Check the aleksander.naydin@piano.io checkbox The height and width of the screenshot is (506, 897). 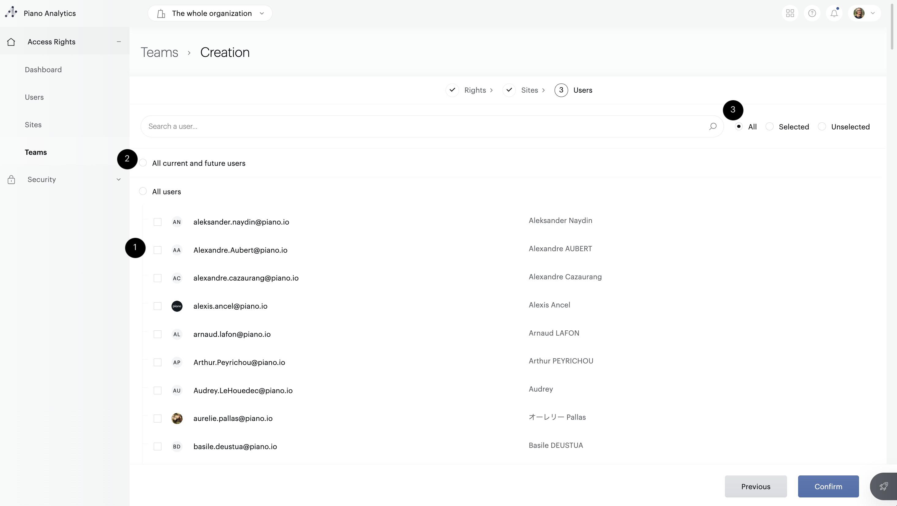[x=157, y=222]
